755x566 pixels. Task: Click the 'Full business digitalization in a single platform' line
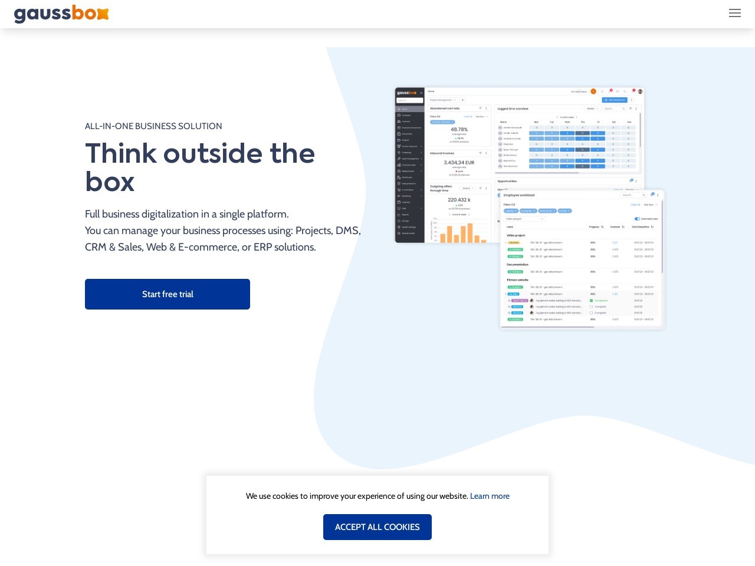coord(187,214)
